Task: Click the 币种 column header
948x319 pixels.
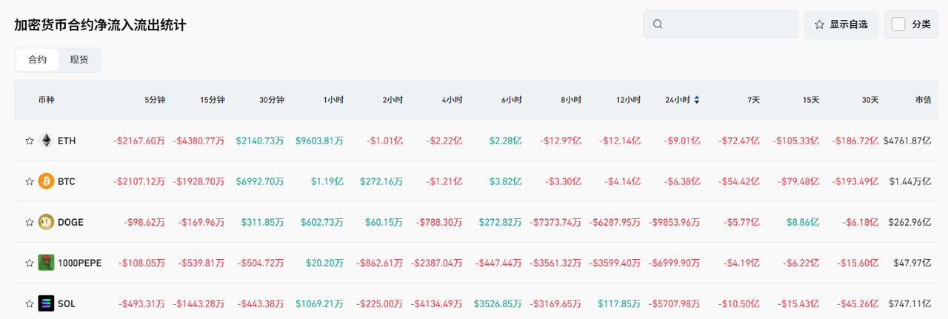Action: [x=46, y=100]
